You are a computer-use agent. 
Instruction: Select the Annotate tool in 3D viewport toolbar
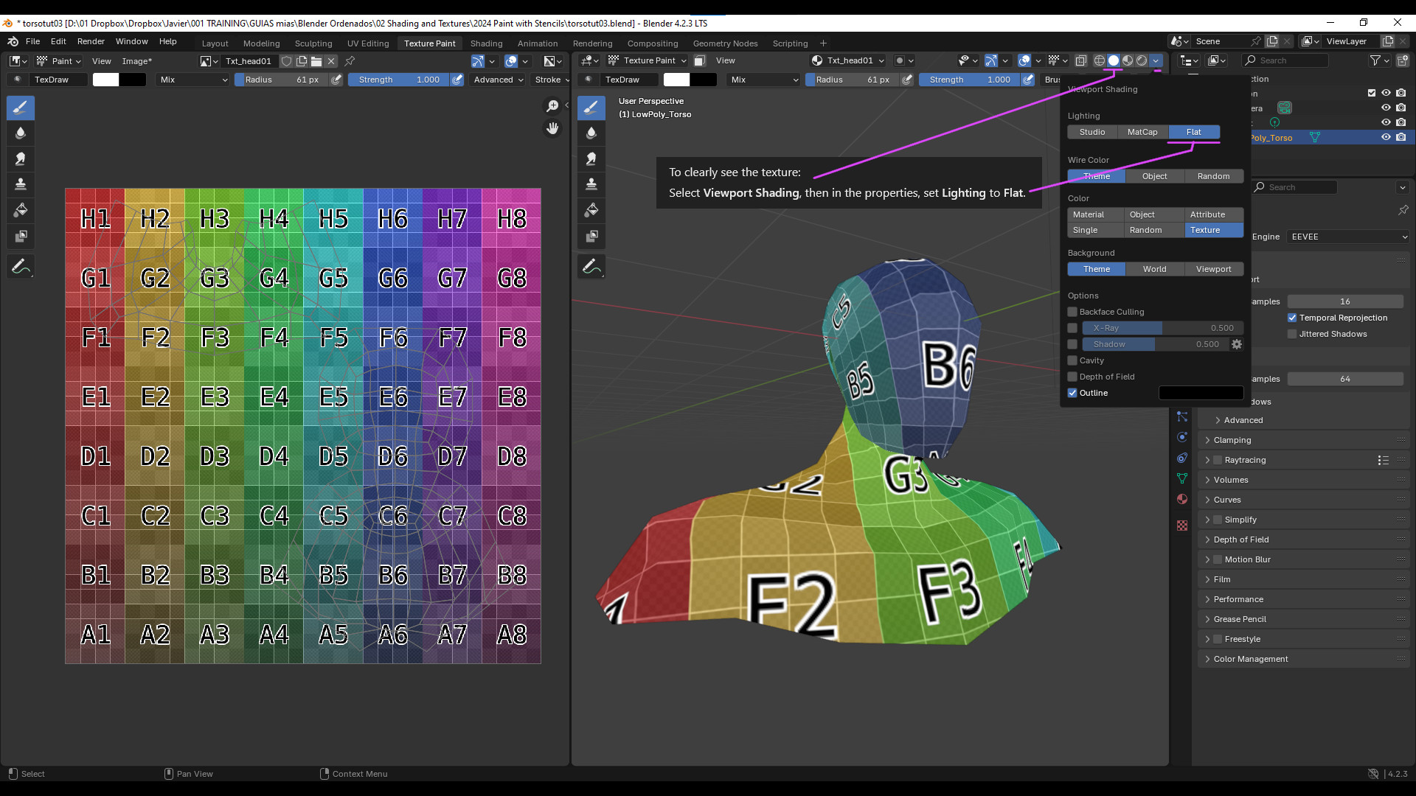click(591, 267)
